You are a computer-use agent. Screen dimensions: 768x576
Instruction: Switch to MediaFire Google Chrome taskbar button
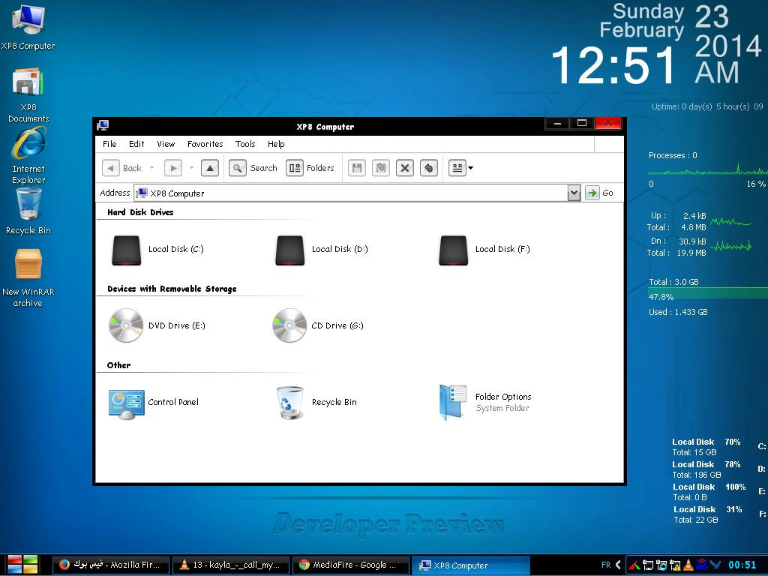351,565
